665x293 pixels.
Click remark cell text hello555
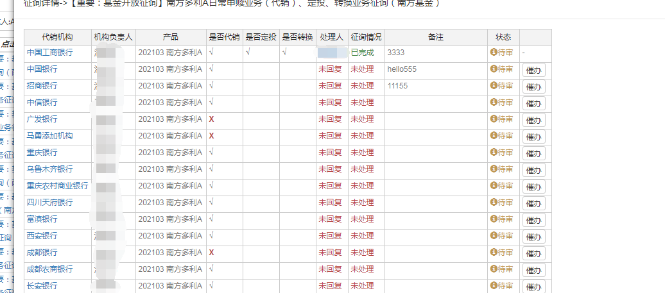pyautogui.click(x=402, y=69)
